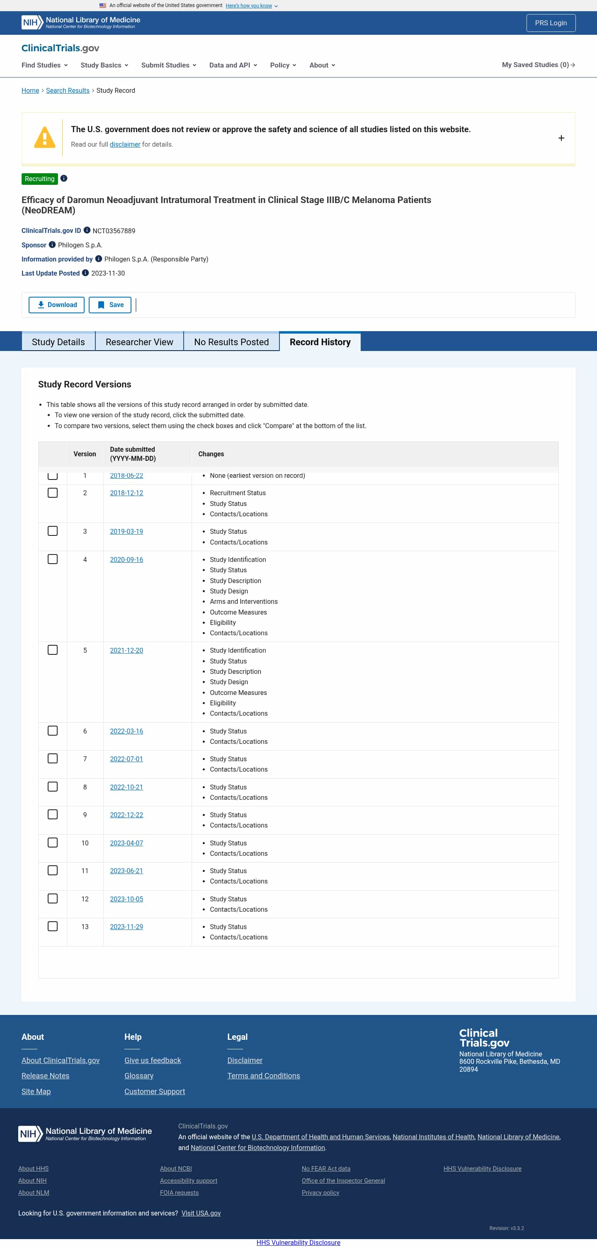This screenshot has width=597, height=1247.
Task: Click the NIH National Library of Medicine logo
Action: pyautogui.click(x=81, y=22)
